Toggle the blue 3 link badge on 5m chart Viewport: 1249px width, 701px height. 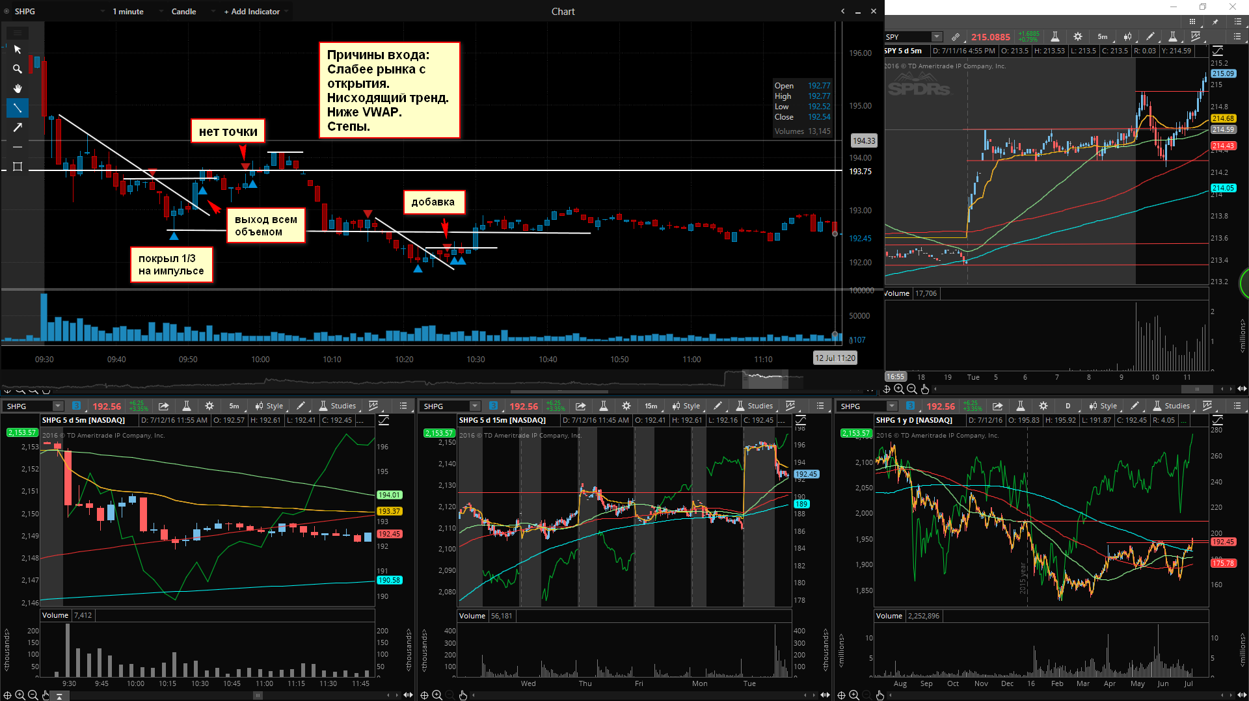pos(77,406)
